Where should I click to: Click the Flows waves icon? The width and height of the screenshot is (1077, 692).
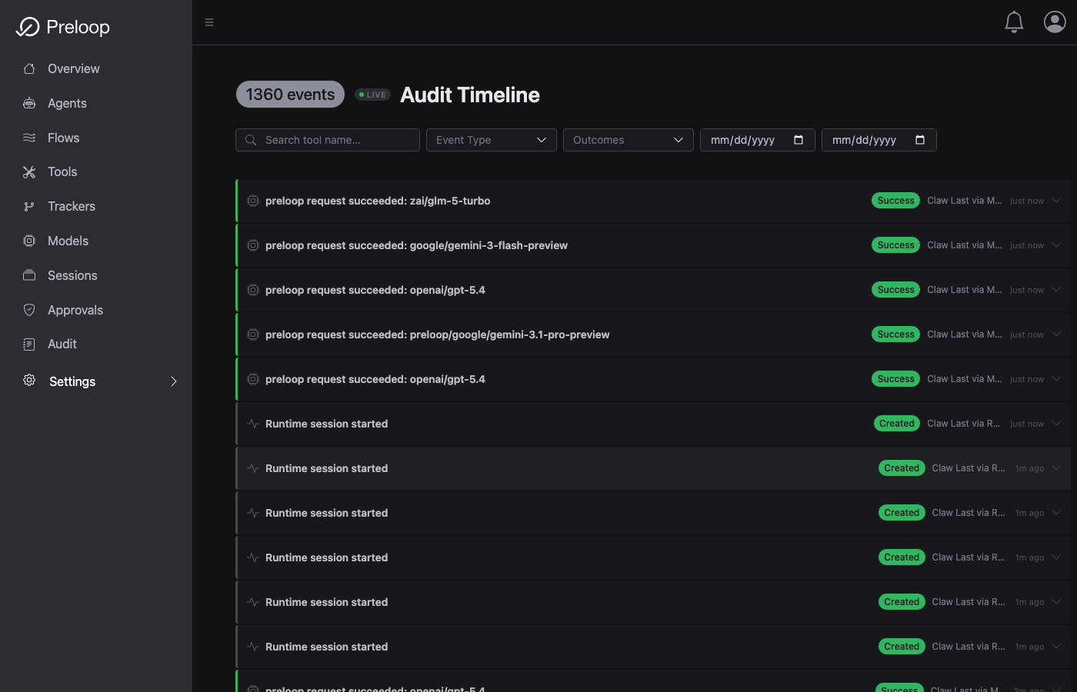pyautogui.click(x=29, y=138)
